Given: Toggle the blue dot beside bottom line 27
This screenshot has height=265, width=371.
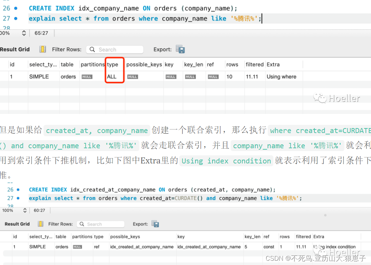Looking at the screenshot, I should (17, 198).
